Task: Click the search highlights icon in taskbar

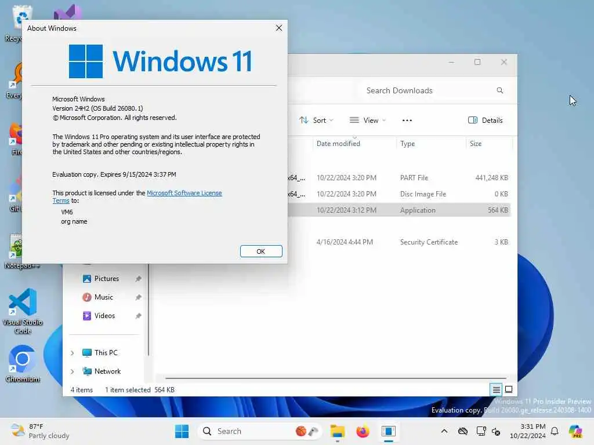Action: click(306, 431)
